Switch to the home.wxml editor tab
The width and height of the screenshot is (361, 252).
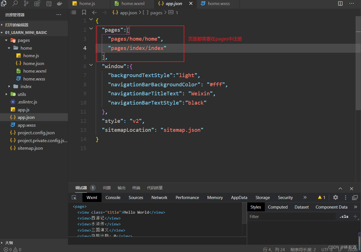[132, 4]
